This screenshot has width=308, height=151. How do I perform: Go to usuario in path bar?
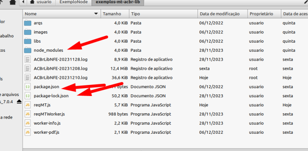pyautogui.click(x=41, y=2)
